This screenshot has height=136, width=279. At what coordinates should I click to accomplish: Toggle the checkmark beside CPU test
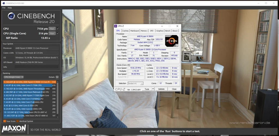pyautogui.click(x=58, y=29)
